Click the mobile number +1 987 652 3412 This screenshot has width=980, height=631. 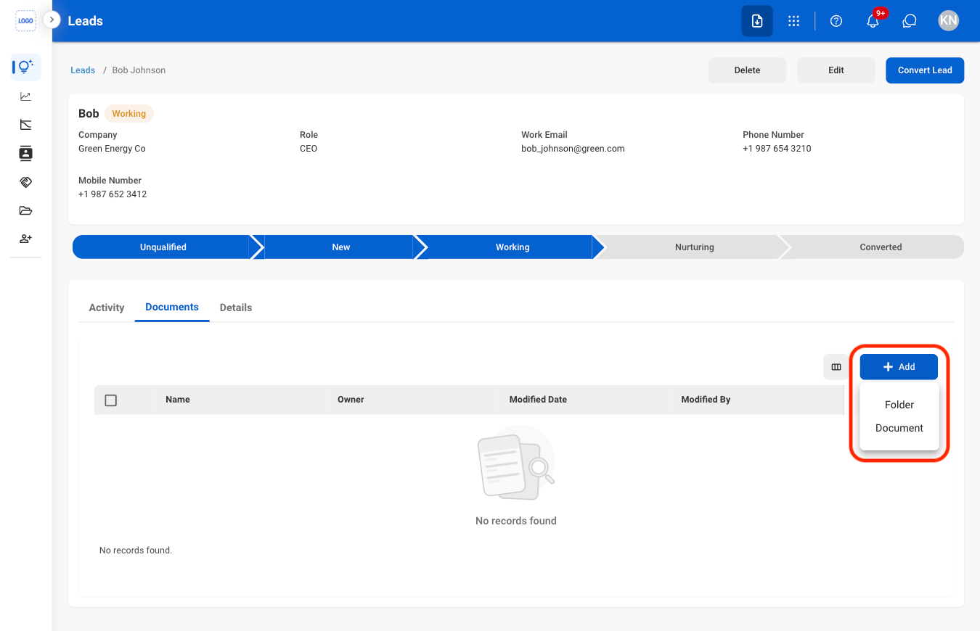click(113, 194)
